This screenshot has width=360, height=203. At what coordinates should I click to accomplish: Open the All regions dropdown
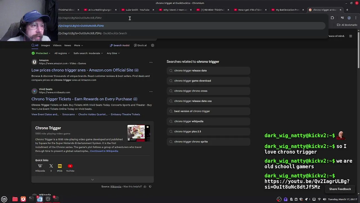(62, 53)
